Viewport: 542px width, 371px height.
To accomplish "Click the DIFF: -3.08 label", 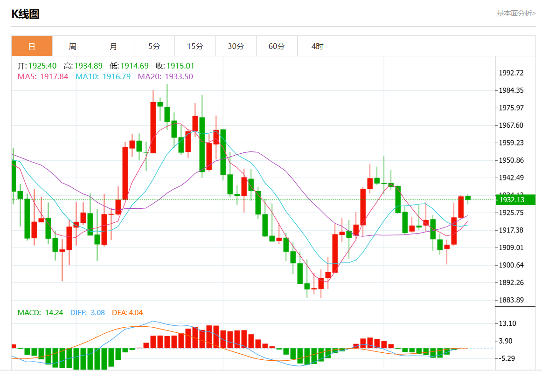I will coord(87,313).
